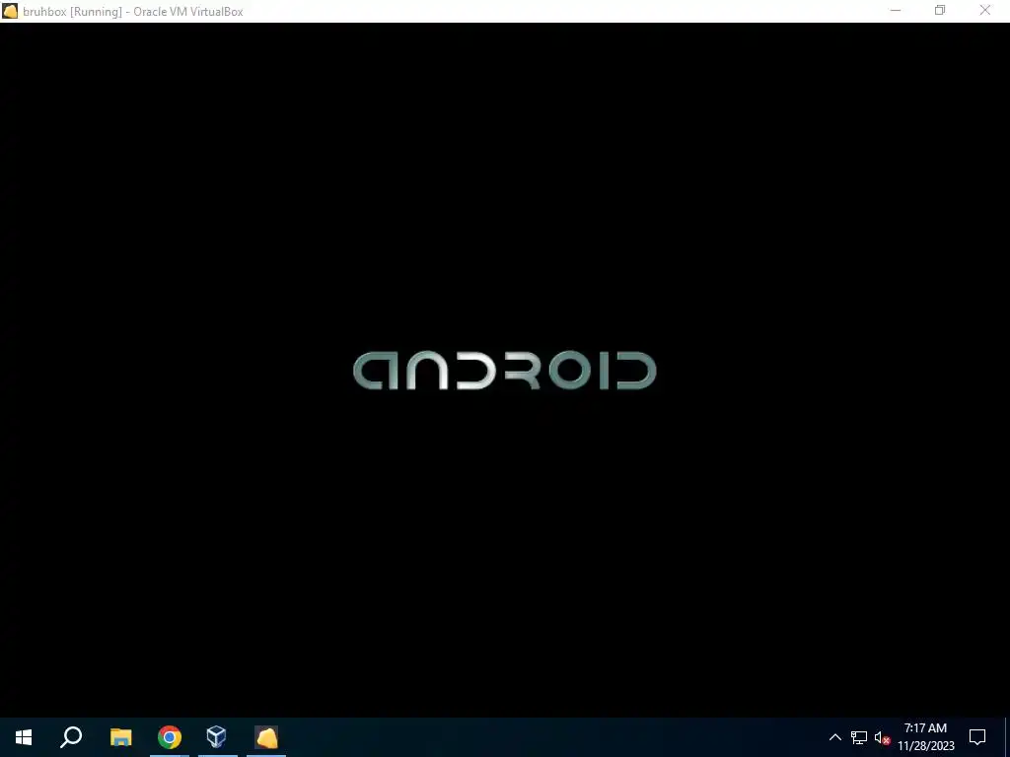Open File Explorer from taskbar
Screen dimensions: 1010x757
point(120,737)
